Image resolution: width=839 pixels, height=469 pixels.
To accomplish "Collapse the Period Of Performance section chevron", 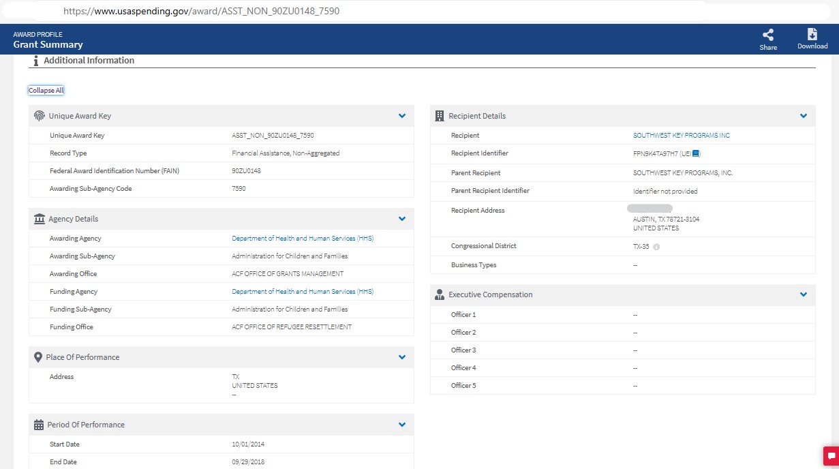I will coord(402,425).
